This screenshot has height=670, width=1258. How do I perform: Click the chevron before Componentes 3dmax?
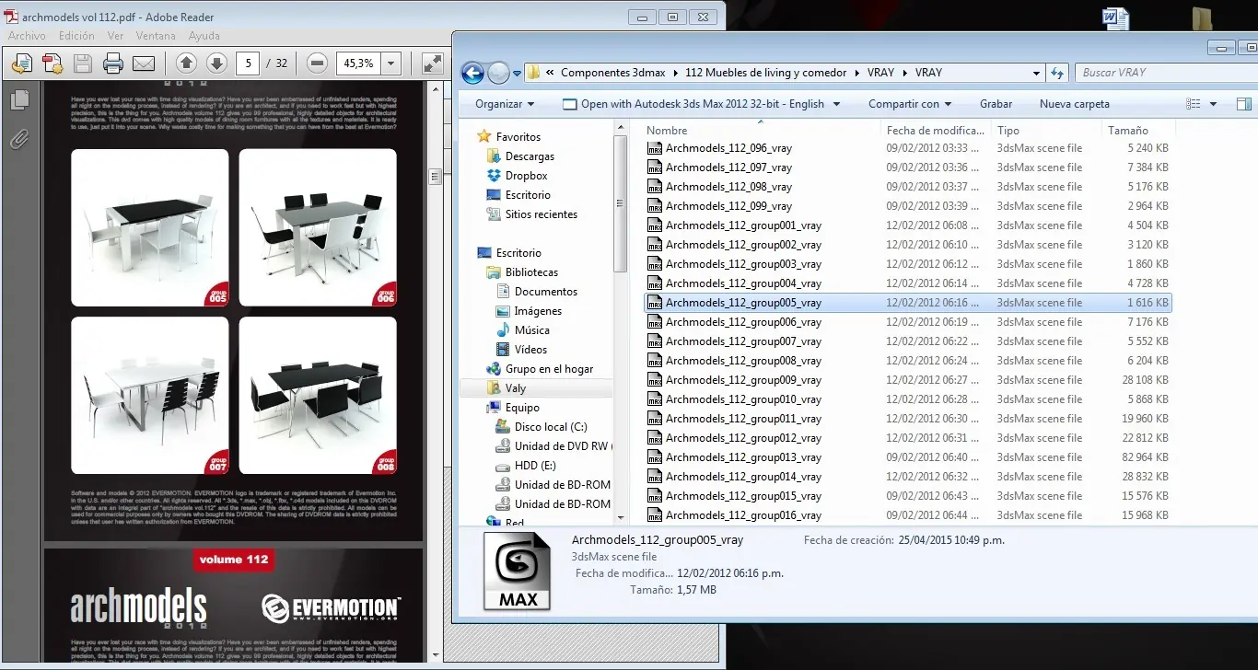pos(550,73)
